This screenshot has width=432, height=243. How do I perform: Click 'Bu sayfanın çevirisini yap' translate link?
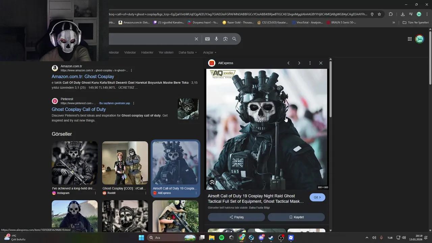(114, 103)
